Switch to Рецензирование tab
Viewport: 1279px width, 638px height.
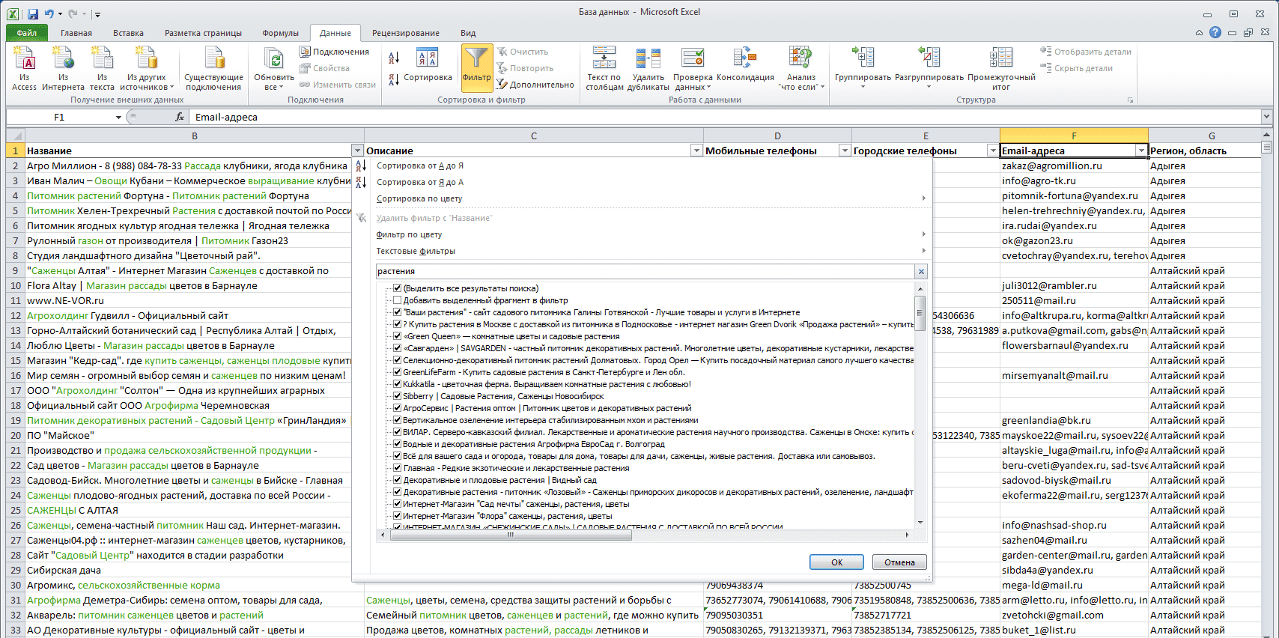pyautogui.click(x=406, y=33)
